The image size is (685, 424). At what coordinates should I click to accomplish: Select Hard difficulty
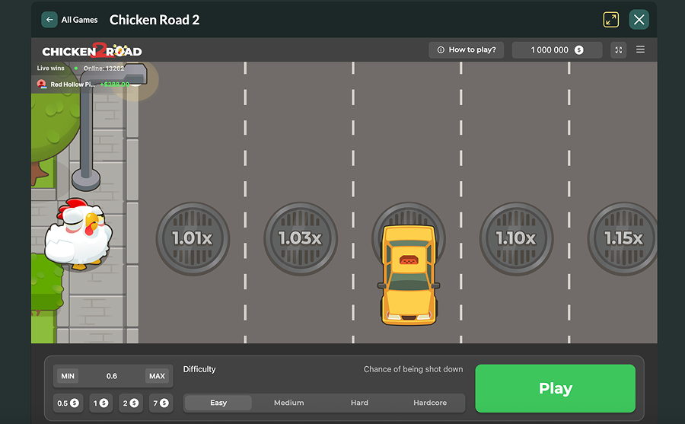tap(359, 403)
